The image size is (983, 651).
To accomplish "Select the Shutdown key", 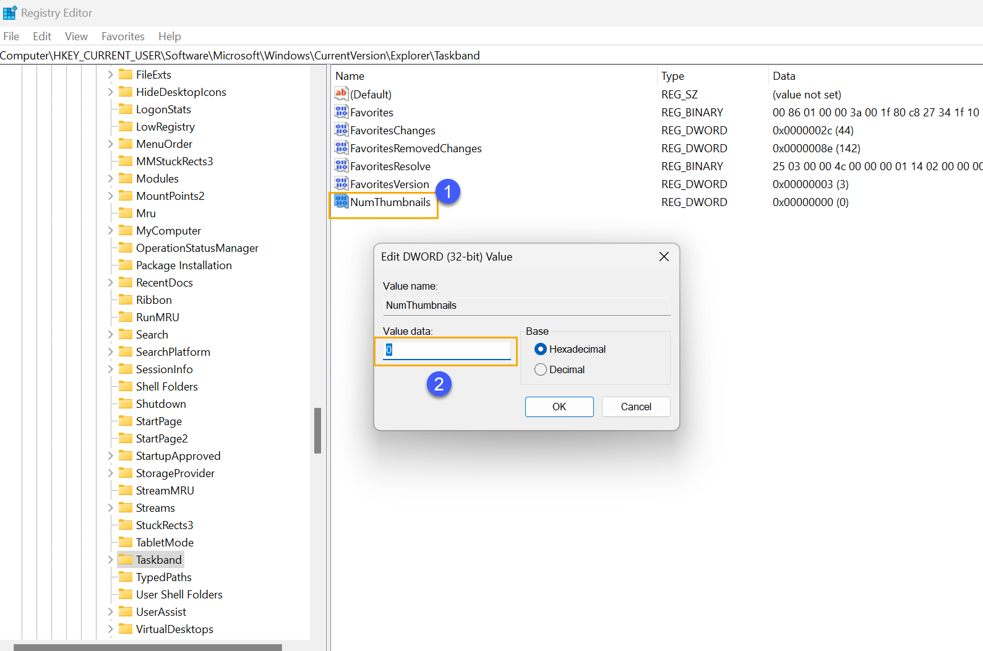I will (x=161, y=403).
